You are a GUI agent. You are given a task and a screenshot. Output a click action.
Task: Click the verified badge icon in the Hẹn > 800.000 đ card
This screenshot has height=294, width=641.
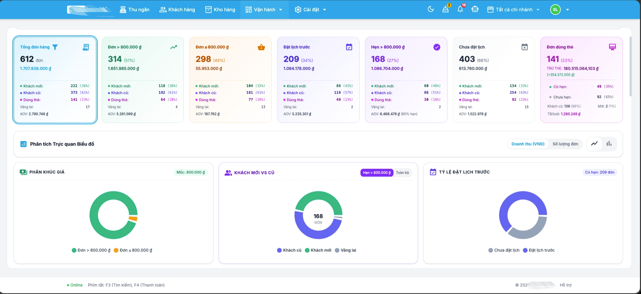[437, 47]
